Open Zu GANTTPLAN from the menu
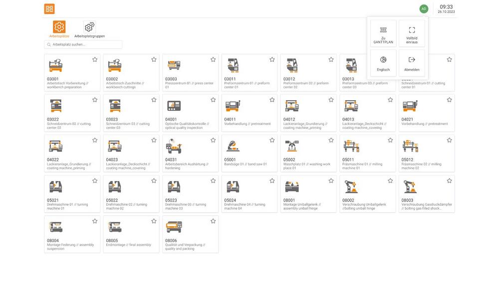This screenshot has width=499, height=281. coord(383,33)
